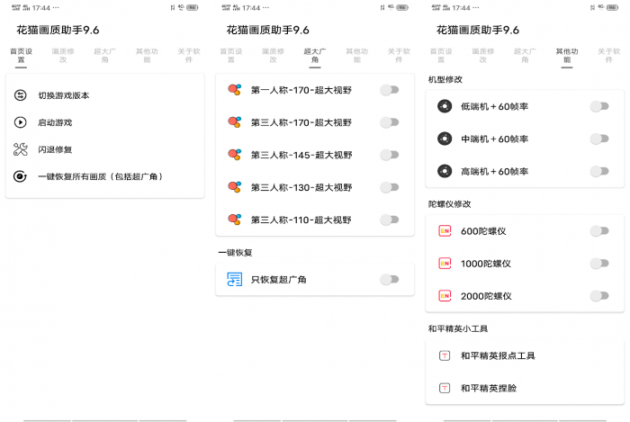Open 关于软件 tab in right screen
The width and height of the screenshot is (630, 422).
click(x=609, y=56)
